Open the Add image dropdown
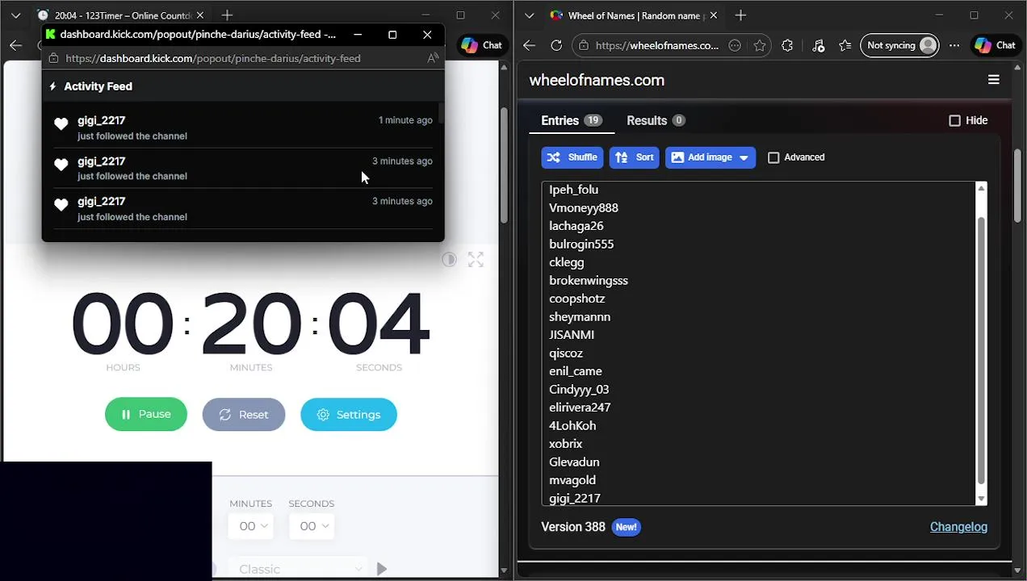Image resolution: width=1027 pixels, height=581 pixels. 711,157
